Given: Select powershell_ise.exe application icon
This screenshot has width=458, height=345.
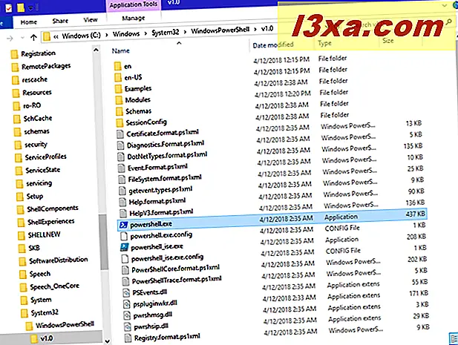Looking at the screenshot, I should (x=124, y=248).
